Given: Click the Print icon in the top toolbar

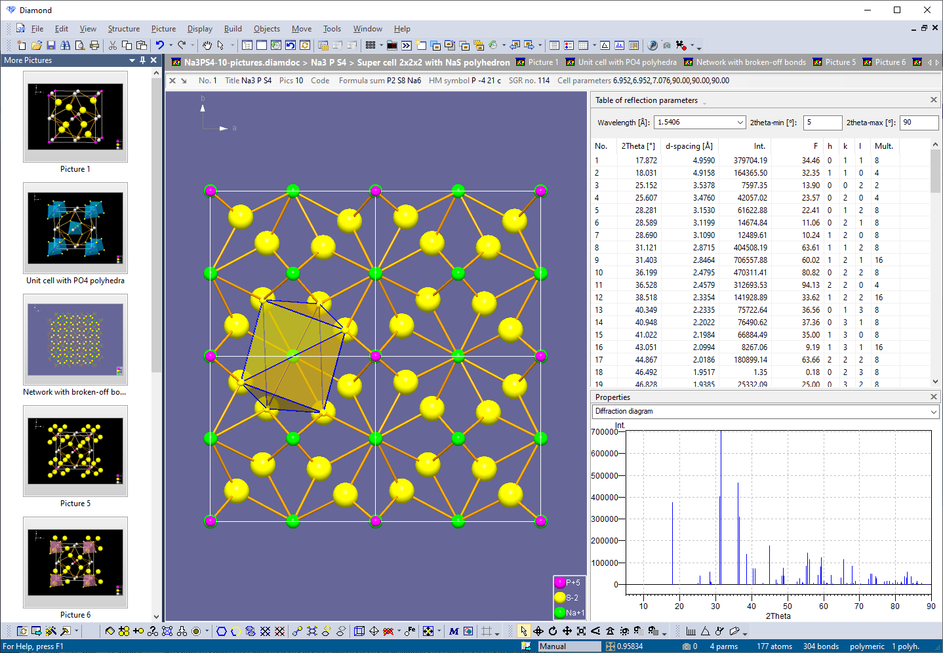Looking at the screenshot, I should 93,45.
